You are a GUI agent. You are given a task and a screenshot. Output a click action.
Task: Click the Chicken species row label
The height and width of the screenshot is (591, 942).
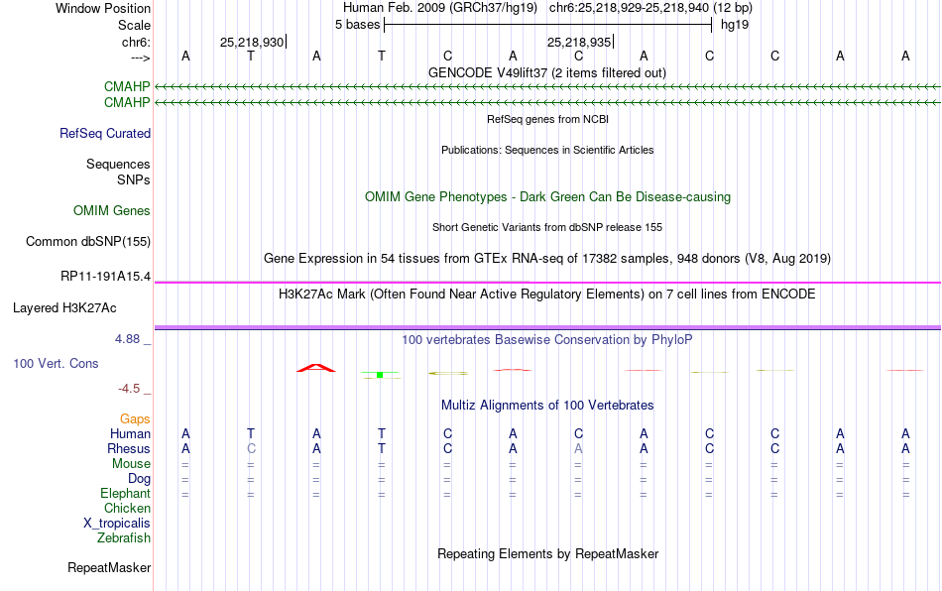tap(127, 508)
